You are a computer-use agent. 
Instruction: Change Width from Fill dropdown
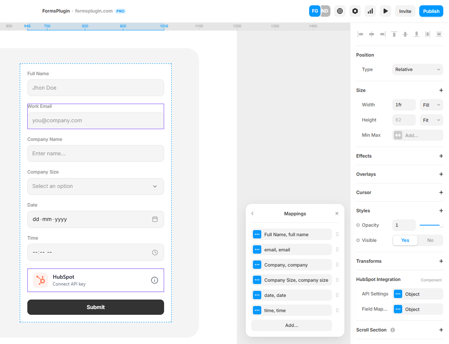(x=431, y=105)
